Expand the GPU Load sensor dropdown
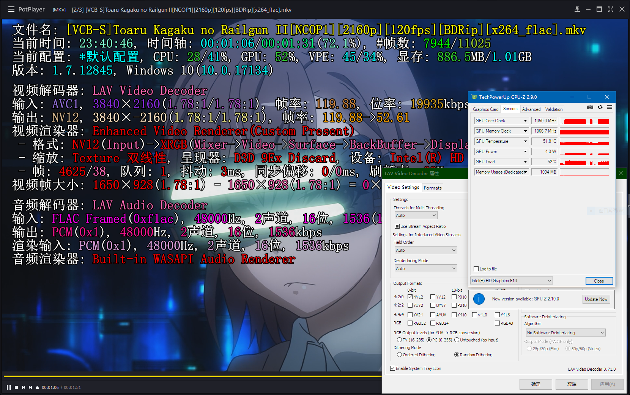Viewport: 630px width, 395px height. point(525,162)
